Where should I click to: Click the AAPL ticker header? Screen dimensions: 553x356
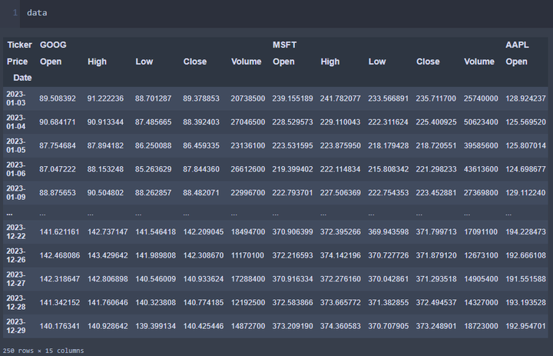pyautogui.click(x=517, y=45)
